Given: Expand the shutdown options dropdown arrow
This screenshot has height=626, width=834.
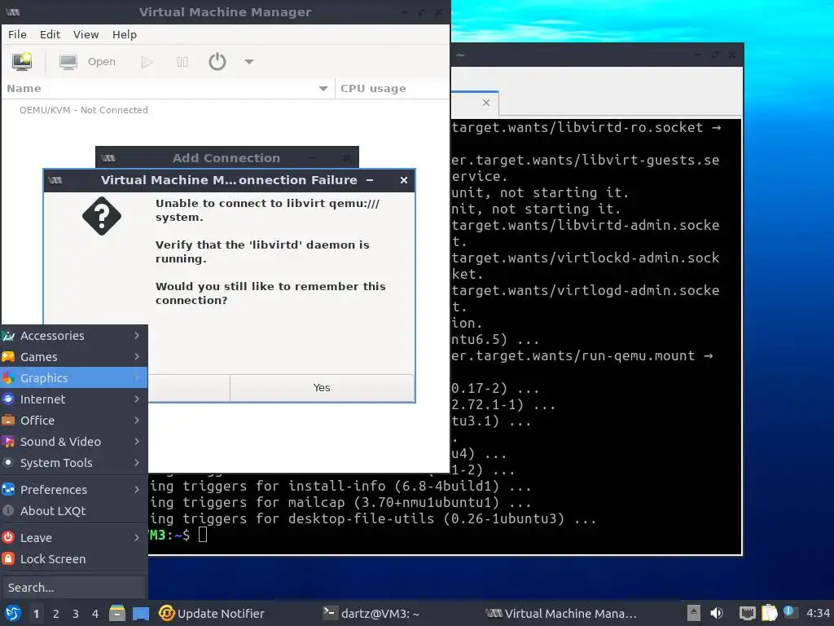Looking at the screenshot, I should point(249,62).
